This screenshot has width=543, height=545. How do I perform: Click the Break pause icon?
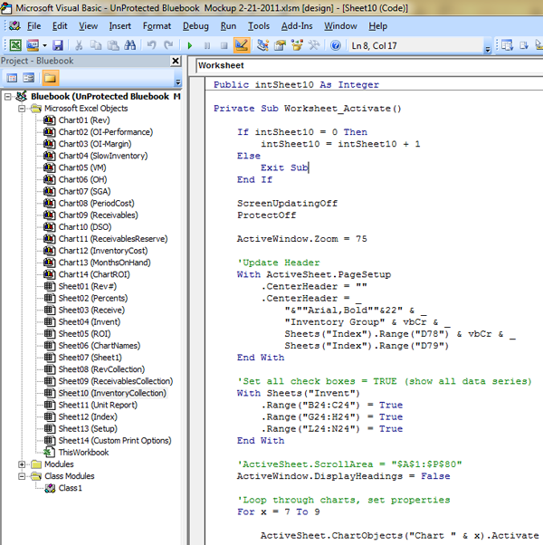207,45
